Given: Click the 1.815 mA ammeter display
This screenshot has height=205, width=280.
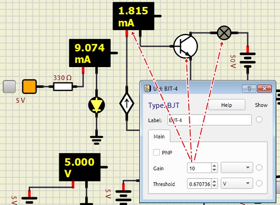Looking at the screenshot, I should [133, 17].
